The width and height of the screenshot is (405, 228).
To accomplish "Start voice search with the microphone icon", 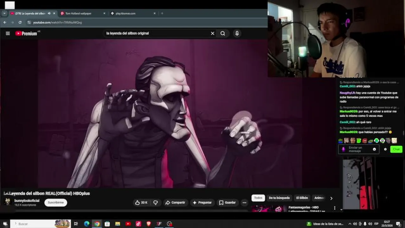I will click(x=237, y=33).
